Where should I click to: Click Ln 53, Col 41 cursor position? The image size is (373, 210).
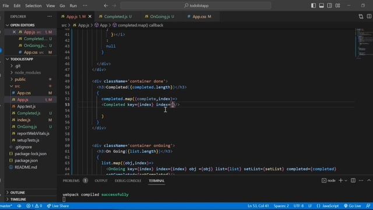coord(258,206)
